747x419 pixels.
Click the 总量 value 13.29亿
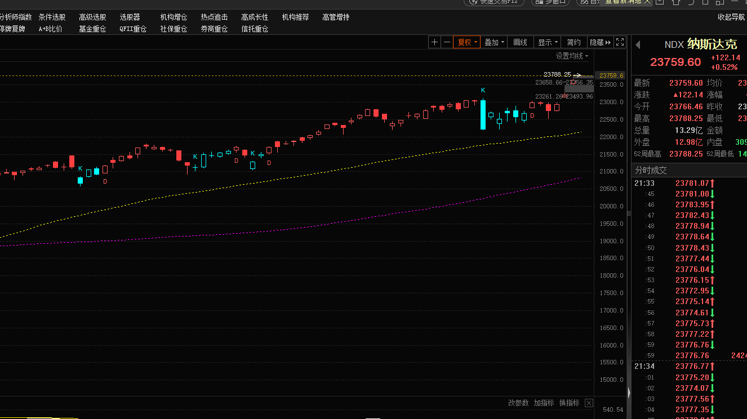[689, 130]
